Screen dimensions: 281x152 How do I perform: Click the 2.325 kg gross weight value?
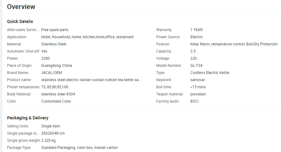[48, 140]
